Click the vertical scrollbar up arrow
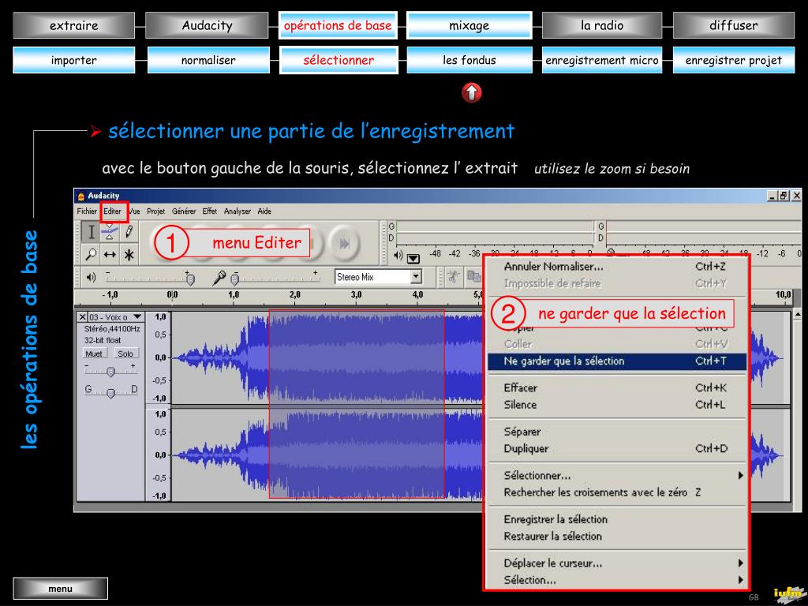This screenshot has width=808, height=606. pyautogui.click(x=797, y=314)
